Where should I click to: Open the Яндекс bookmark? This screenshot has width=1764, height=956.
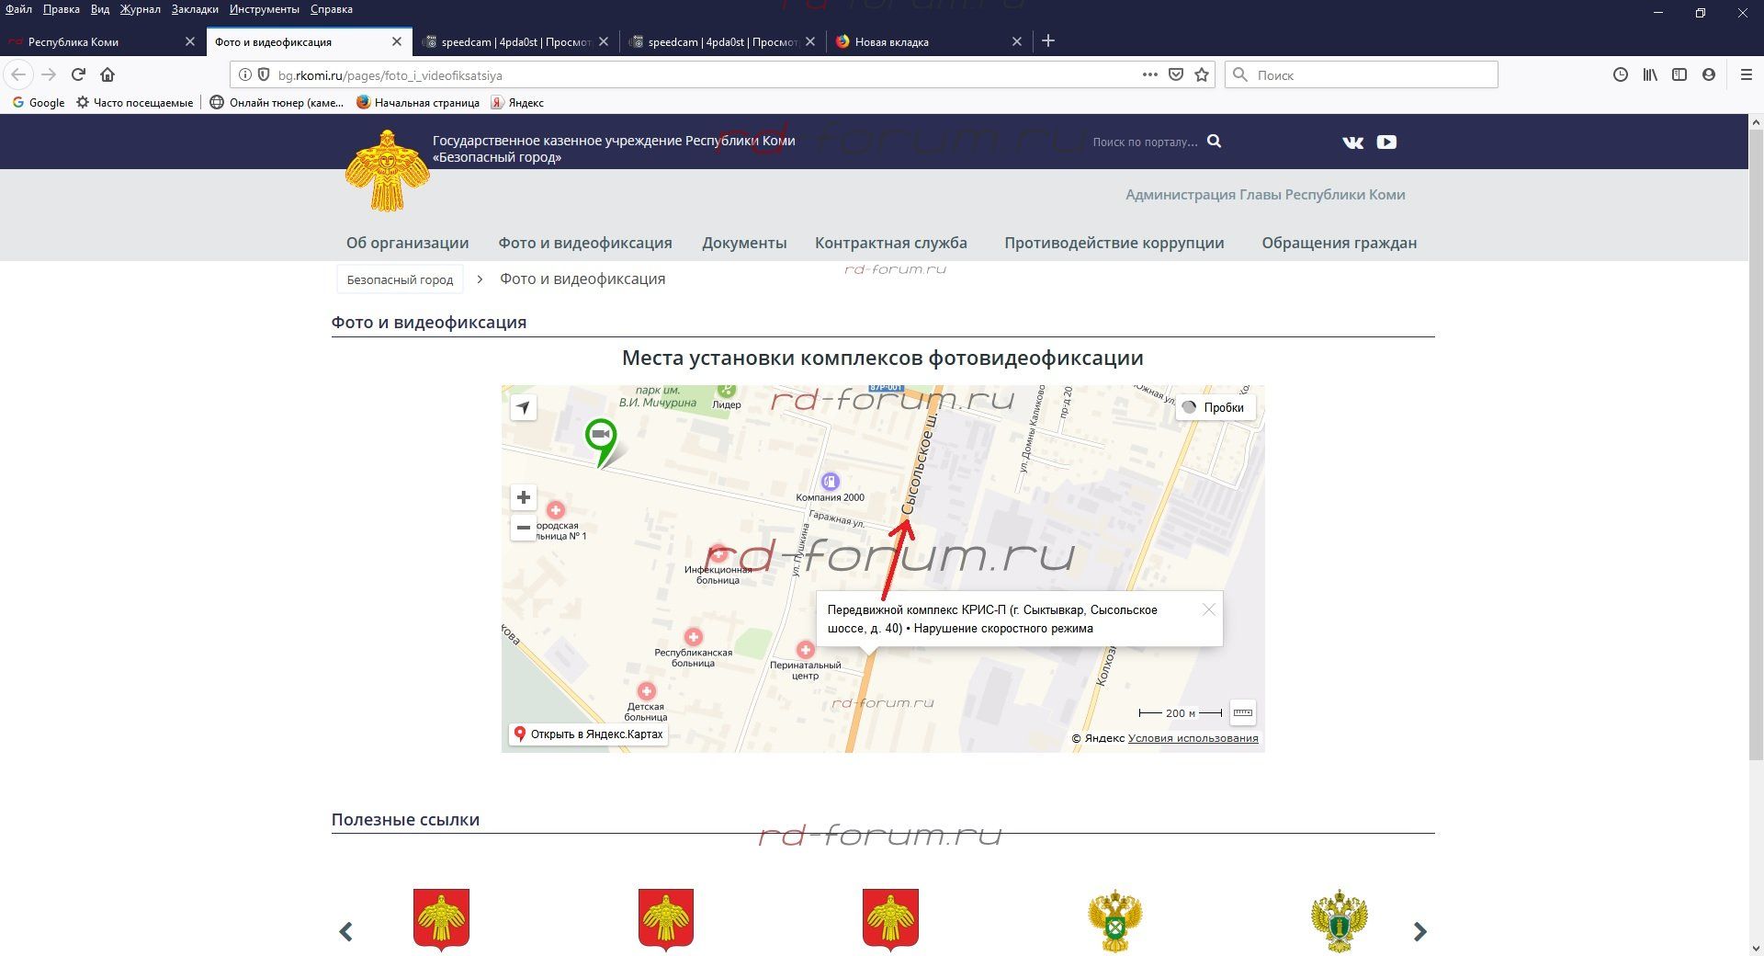pos(517,102)
